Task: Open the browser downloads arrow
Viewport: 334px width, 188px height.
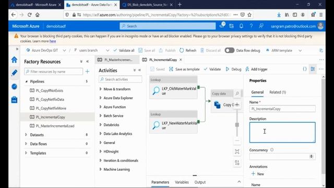Action: [279, 15]
